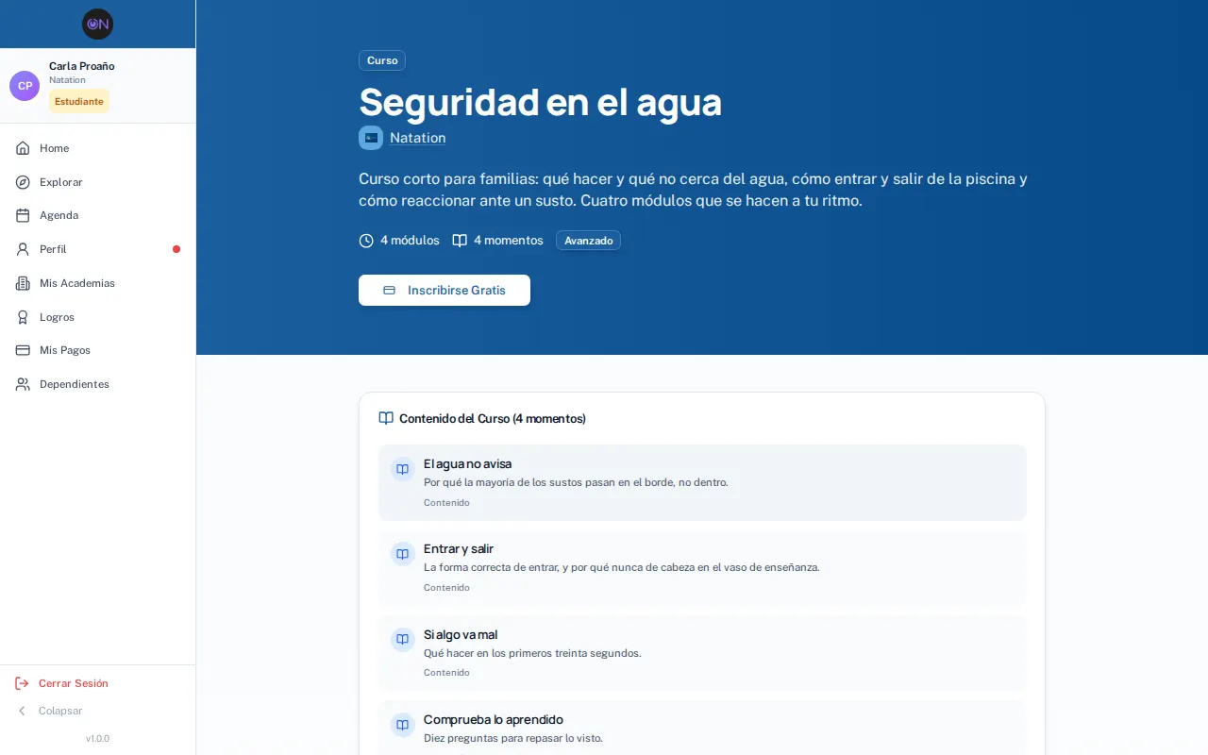Click the '4 módulos' label
1208x755 pixels.
click(x=410, y=241)
